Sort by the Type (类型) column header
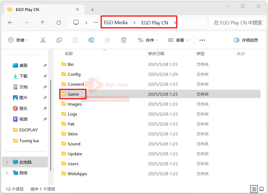Screen dimensions: 268x194 (200, 54)
